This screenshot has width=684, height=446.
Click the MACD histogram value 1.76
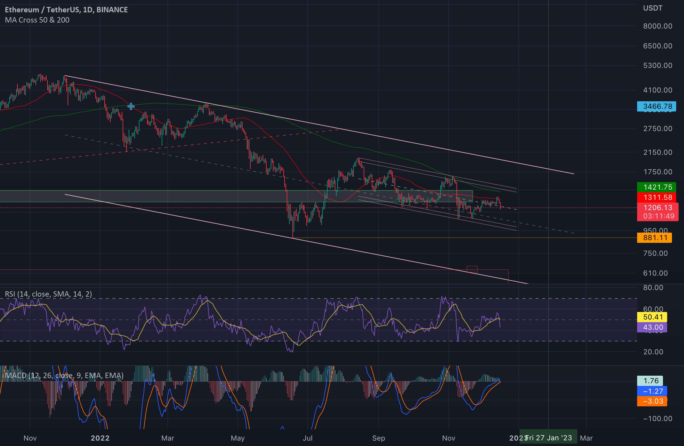[650, 381]
